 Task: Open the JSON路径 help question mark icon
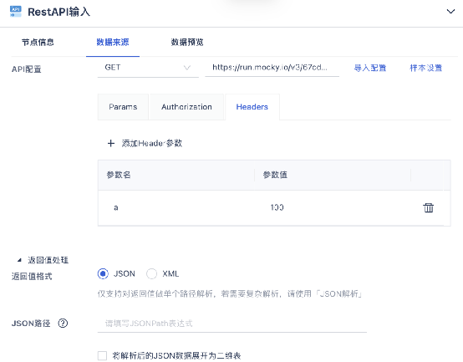[63, 324]
